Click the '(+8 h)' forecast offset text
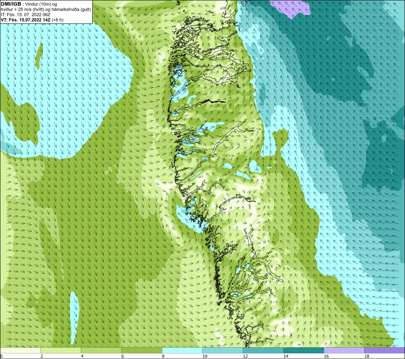 (58, 19)
